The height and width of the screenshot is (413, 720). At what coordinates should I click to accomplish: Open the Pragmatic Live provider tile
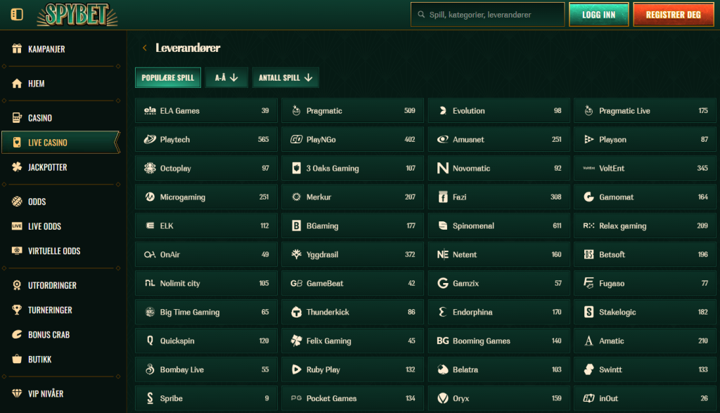645,110
